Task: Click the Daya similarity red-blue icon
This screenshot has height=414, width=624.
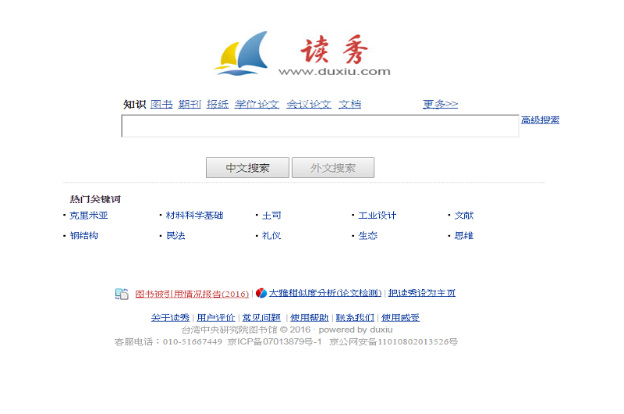Action: (261, 293)
